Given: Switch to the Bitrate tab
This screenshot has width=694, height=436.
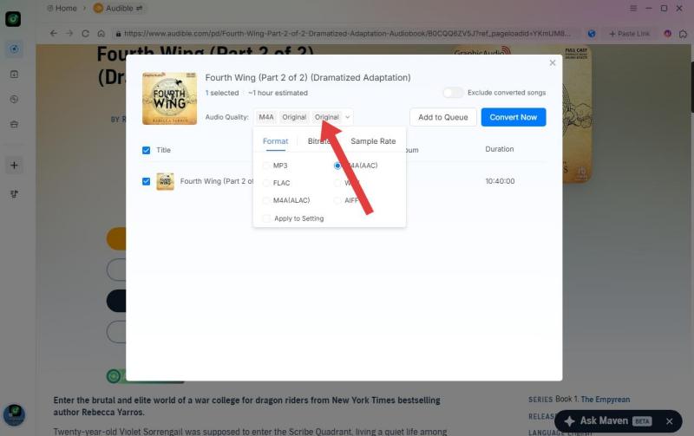Looking at the screenshot, I should pyautogui.click(x=318, y=141).
